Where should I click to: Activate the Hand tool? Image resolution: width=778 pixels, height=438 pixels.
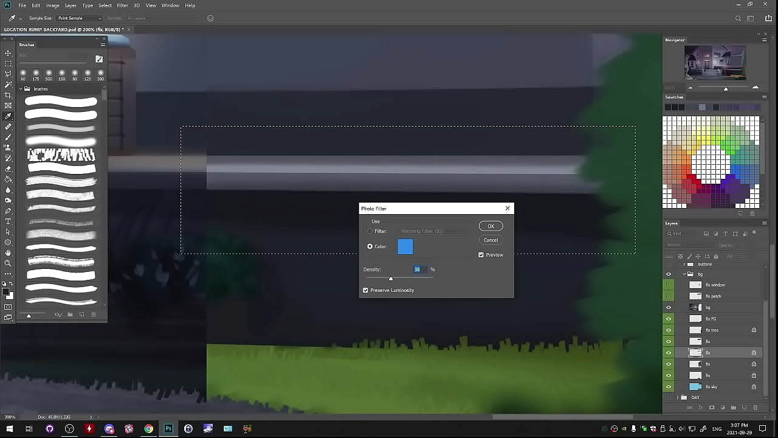point(8,252)
